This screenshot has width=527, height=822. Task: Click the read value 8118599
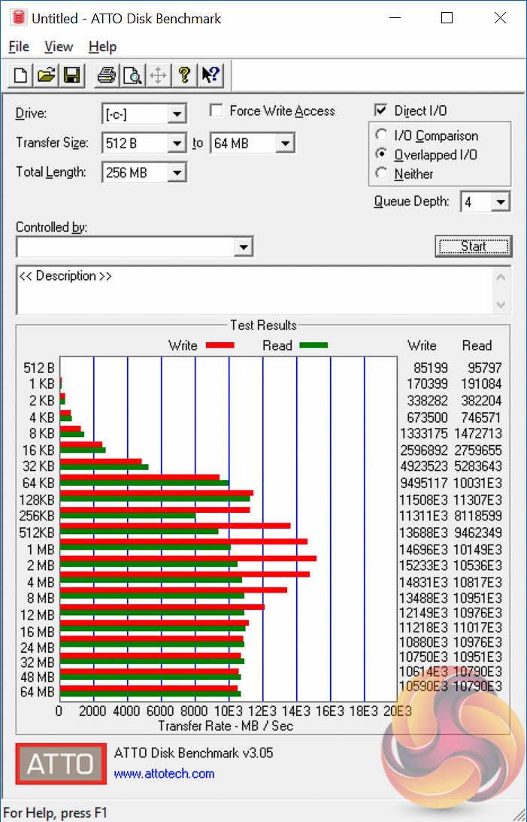[477, 516]
